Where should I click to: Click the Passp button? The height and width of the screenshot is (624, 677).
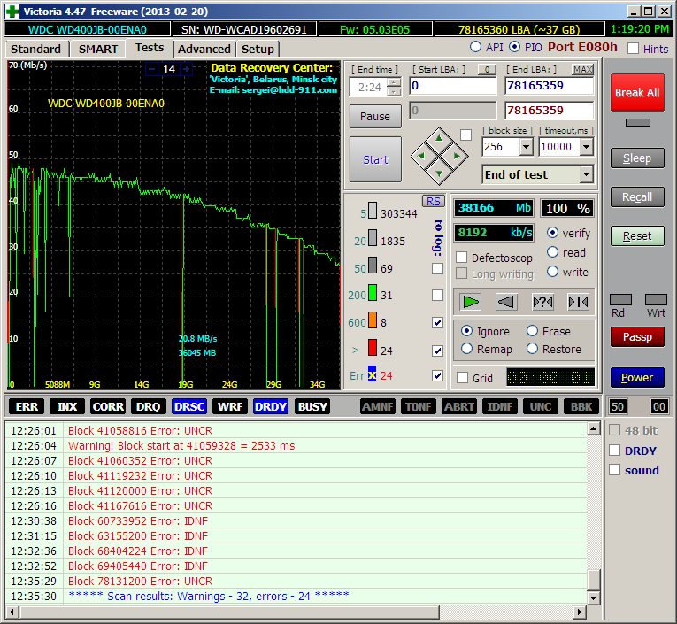637,337
